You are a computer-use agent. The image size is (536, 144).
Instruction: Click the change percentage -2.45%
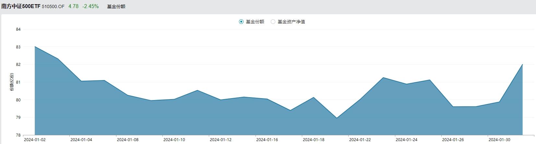(90, 6)
